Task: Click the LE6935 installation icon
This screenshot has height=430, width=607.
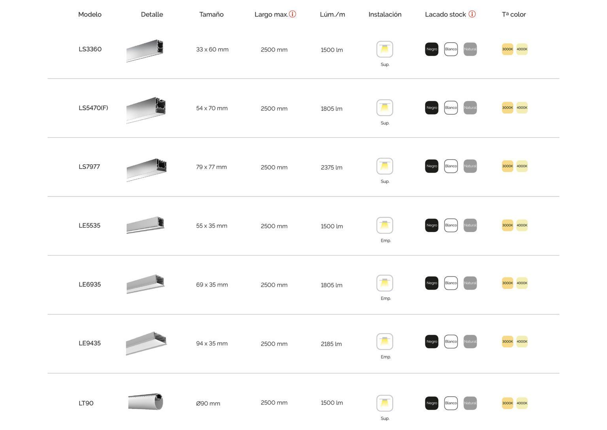Action: pyautogui.click(x=385, y=283)
